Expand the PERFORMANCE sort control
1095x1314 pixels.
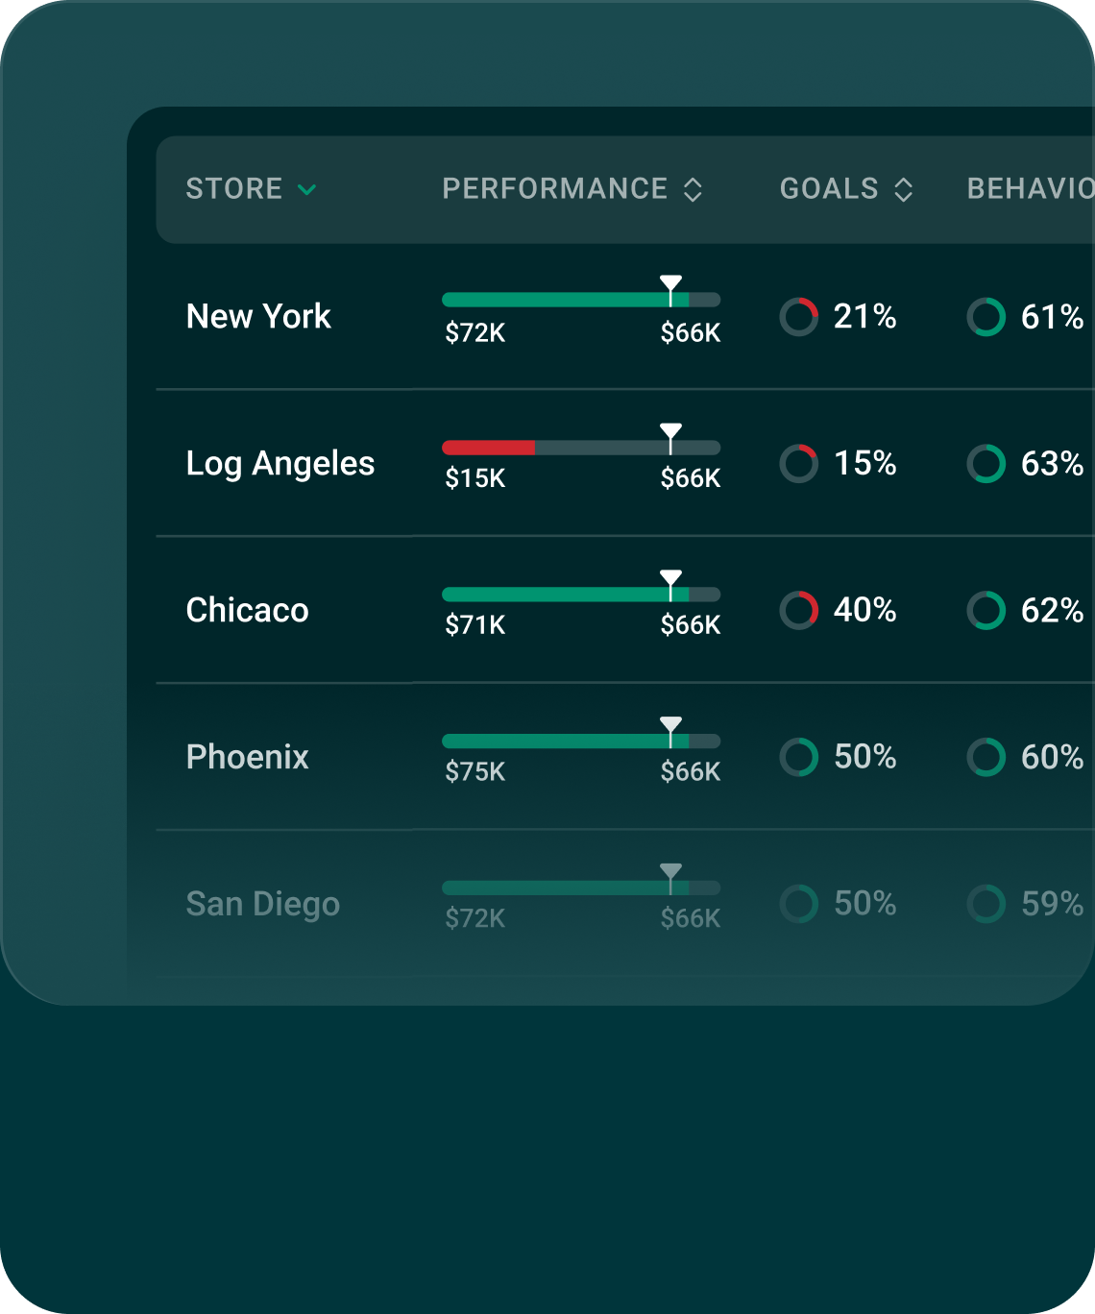pos(694,189)
